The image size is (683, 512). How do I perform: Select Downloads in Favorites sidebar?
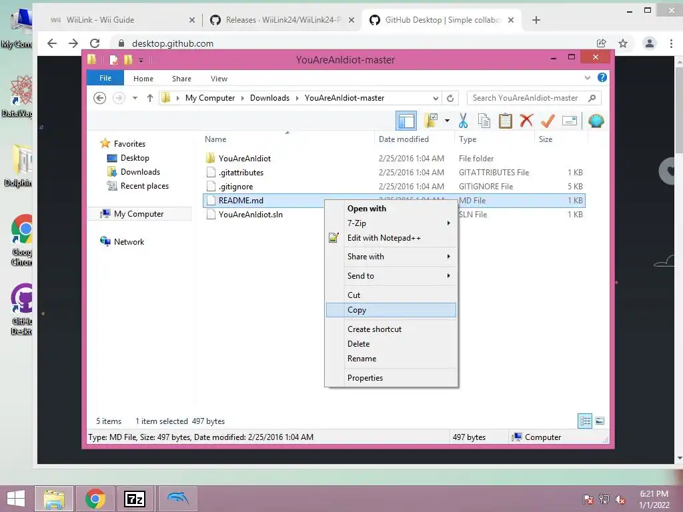[140, 172]
